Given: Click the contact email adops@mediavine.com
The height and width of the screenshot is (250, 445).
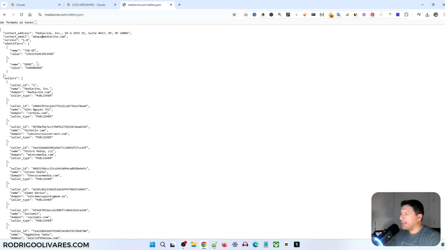Looking at the screenshot, I should (x=49, y=37).
